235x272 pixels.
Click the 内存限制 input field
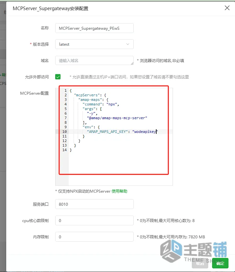(94, 237)
